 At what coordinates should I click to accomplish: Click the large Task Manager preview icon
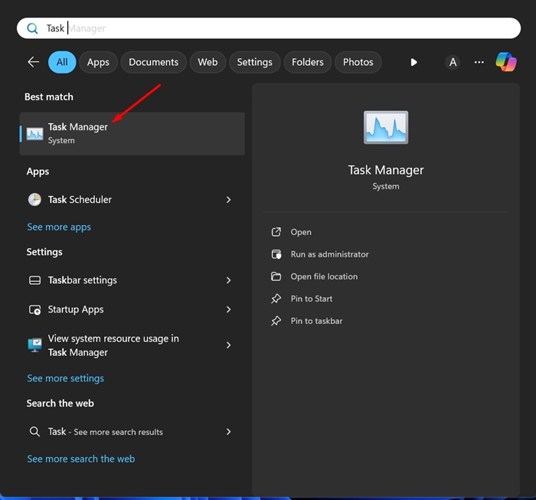click(386, 128)
